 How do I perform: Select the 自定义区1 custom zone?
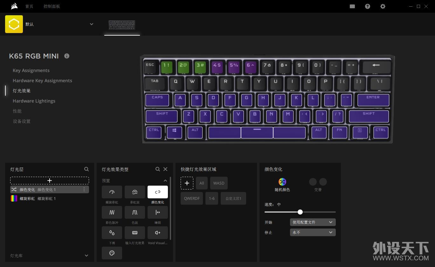[x=233, y=198]
